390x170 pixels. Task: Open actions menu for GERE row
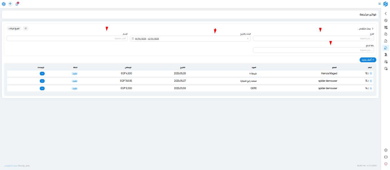pyautogui.click(x=42, y=88)
